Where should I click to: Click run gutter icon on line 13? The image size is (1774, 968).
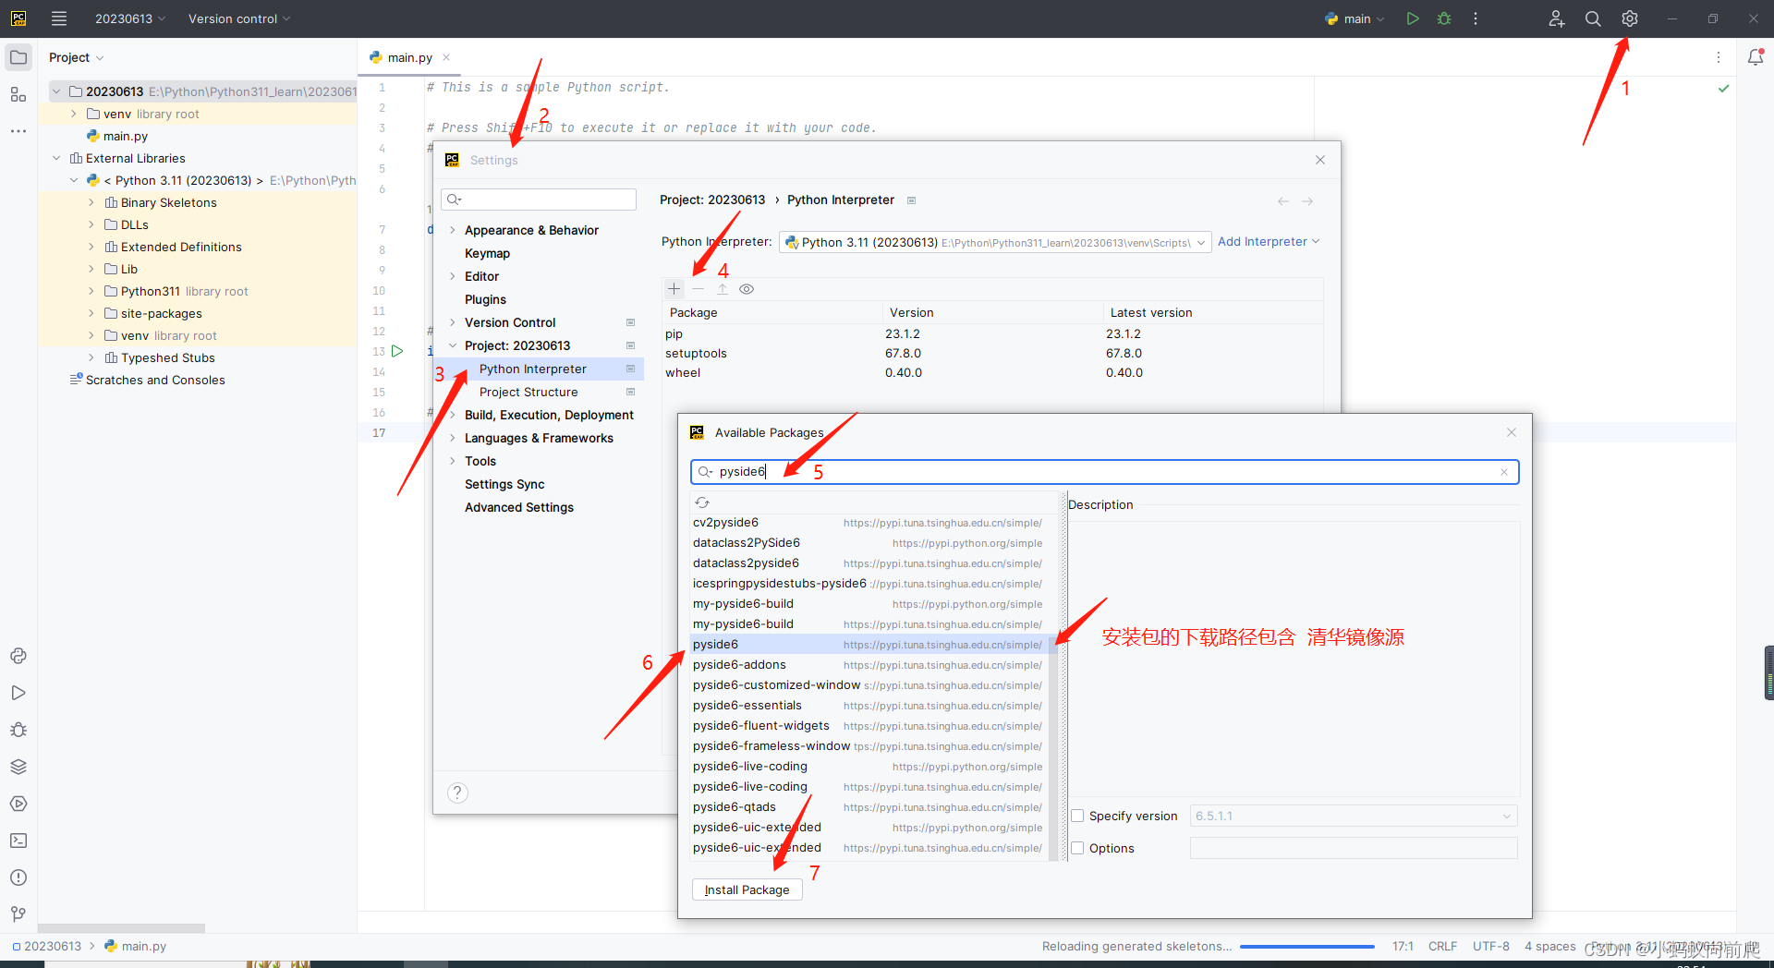click(x=397, y=351)
